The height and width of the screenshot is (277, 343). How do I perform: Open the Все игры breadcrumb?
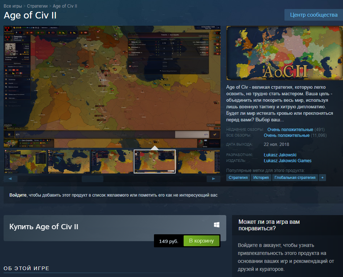[x=13, y=6]
